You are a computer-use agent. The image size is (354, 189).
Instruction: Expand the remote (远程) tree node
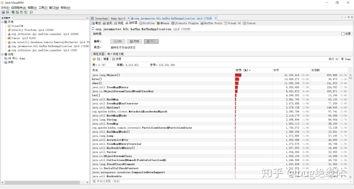point(2,54)
